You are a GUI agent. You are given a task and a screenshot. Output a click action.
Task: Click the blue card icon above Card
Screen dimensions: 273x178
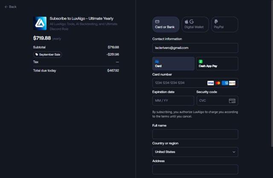157,61
